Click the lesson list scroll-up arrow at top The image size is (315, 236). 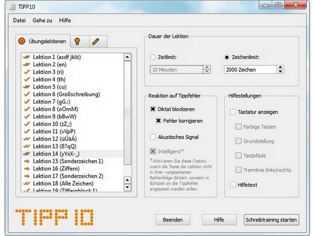127,57
